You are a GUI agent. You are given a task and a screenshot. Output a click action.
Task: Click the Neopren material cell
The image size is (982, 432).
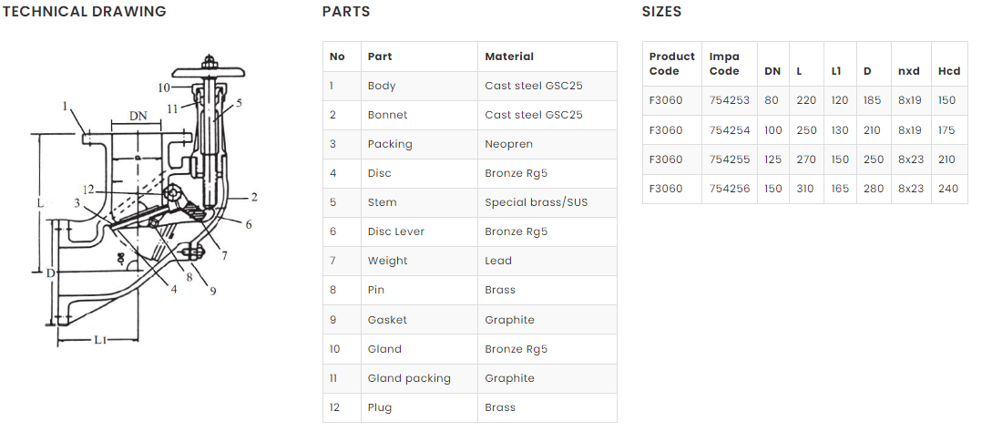(x=508, y=144)
